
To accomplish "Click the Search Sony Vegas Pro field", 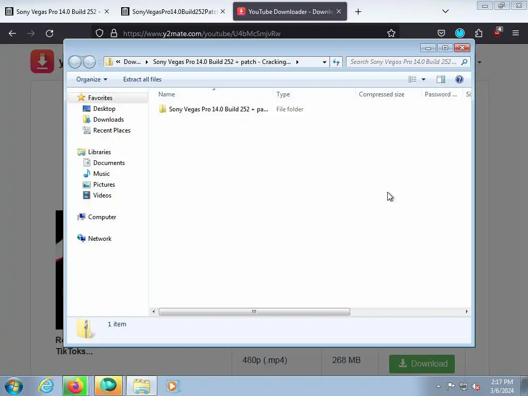I will [x=404, y=62].
